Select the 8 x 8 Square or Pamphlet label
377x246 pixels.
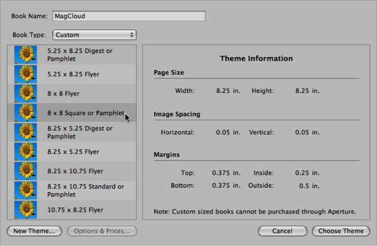click(x=85, y=113)
